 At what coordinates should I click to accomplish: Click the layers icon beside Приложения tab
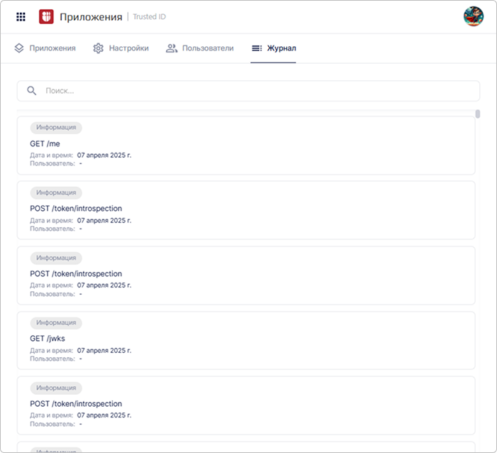point(19,48)
